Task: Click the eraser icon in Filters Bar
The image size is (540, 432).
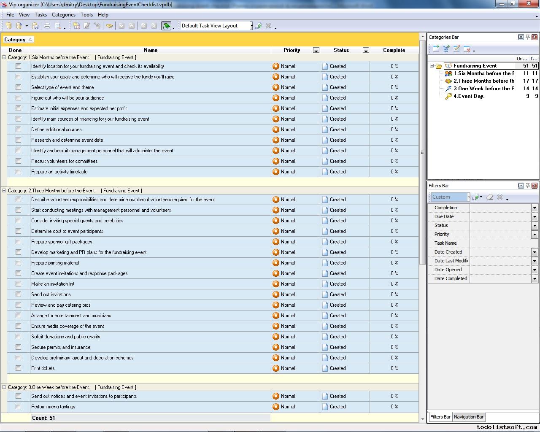Action: (490, 197)
